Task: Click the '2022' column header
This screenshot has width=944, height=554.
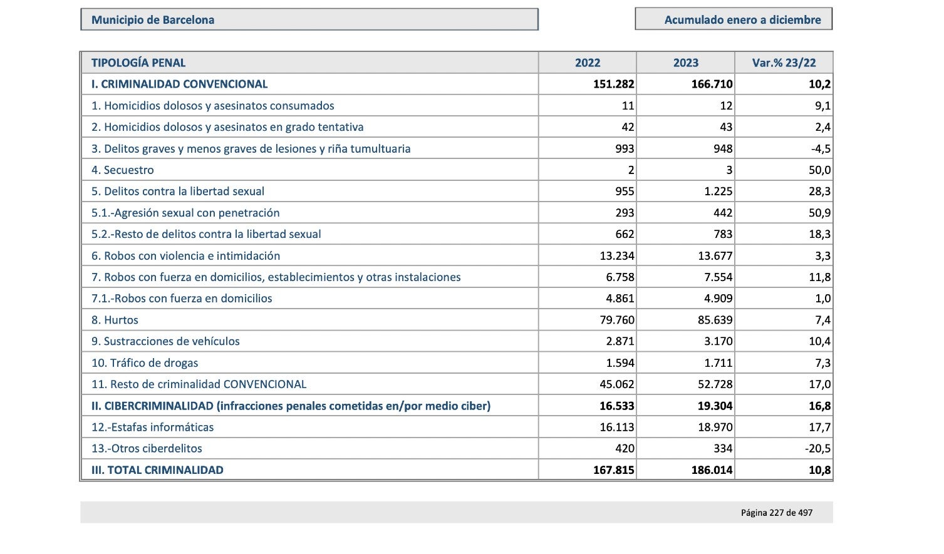Action: click(x=588, y=63)
